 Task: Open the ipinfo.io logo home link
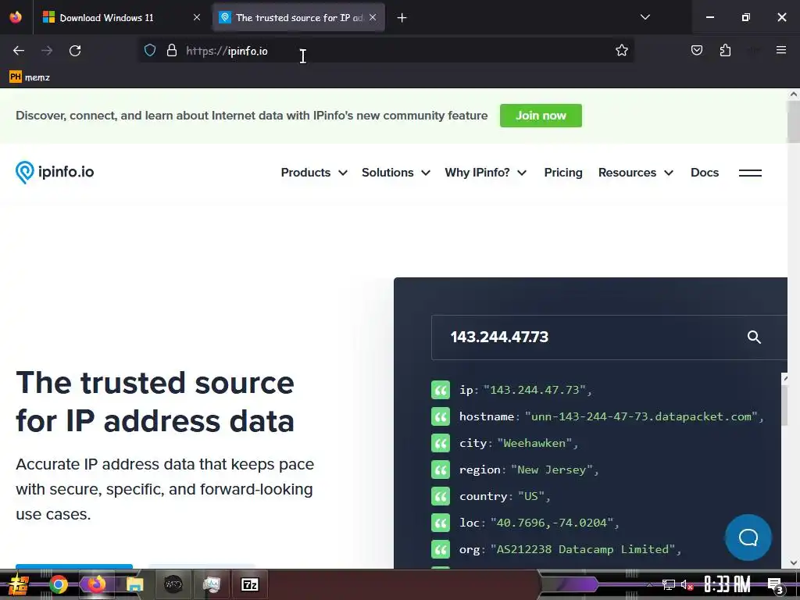(x=55, y=173)
